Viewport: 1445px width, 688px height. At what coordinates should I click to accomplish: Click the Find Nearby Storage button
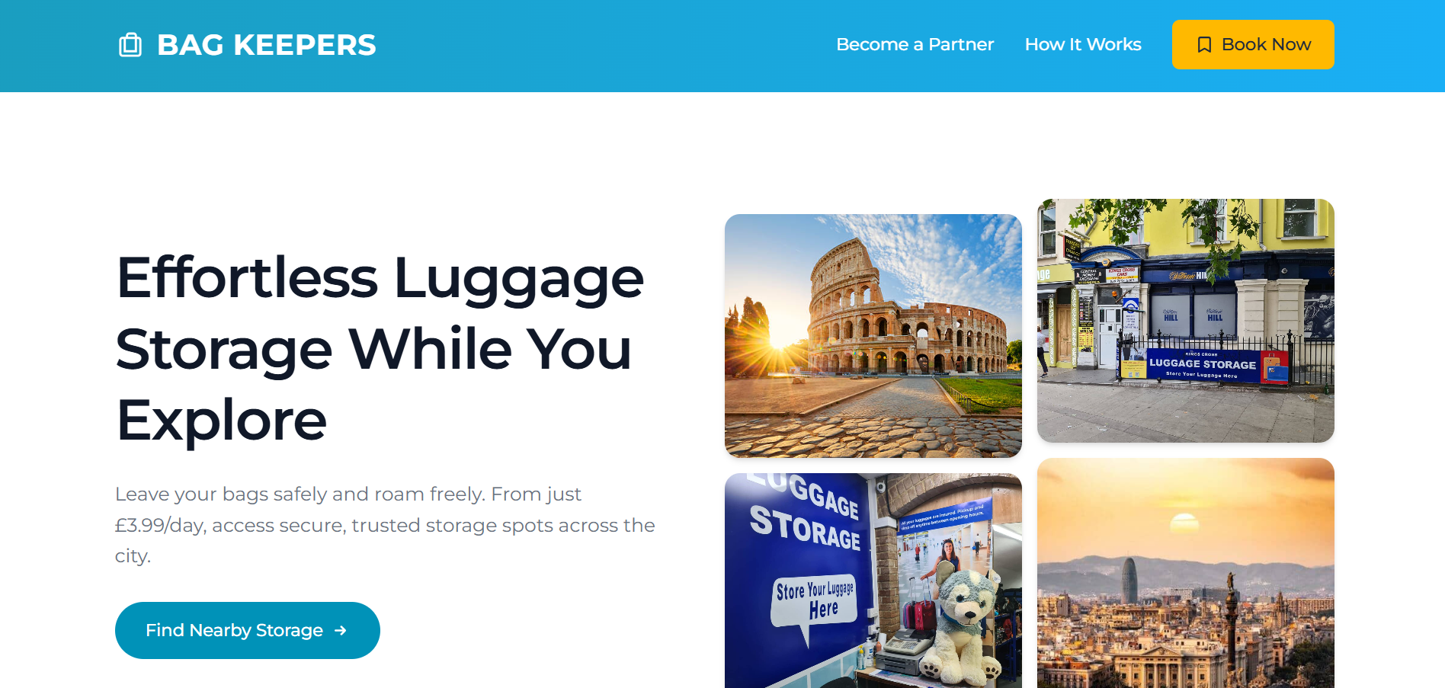(248, 631)
